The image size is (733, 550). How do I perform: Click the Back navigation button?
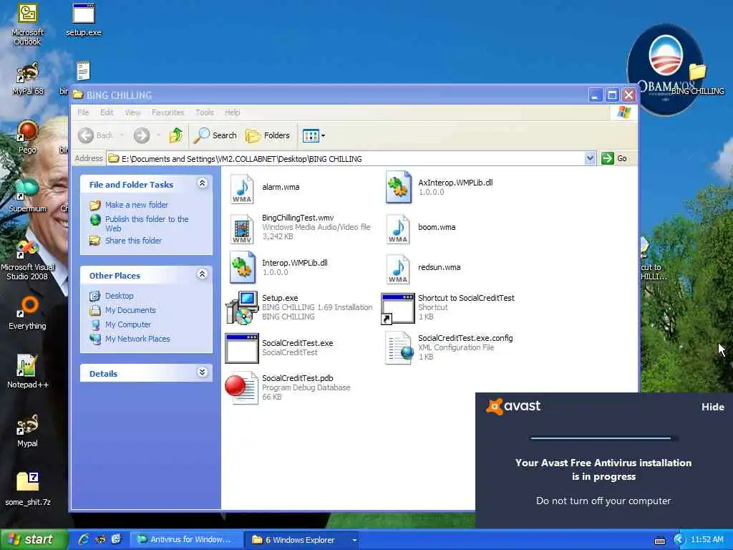point(95,135)
